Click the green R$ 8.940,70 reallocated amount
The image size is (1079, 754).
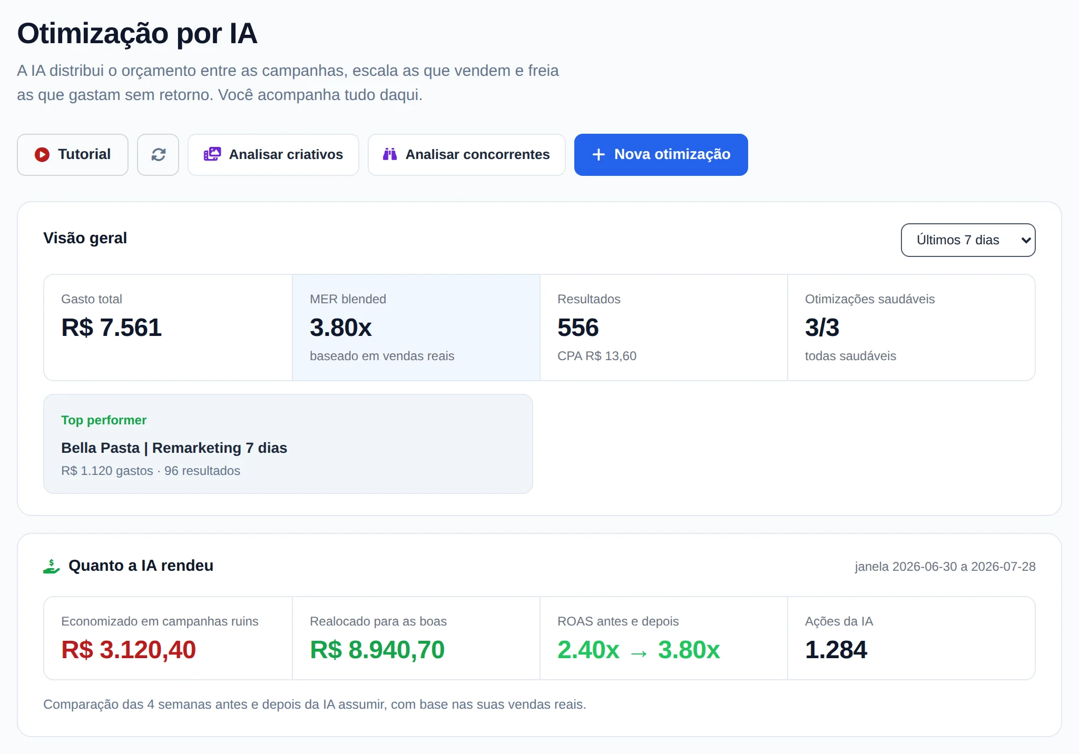click(x=377, y=650)
